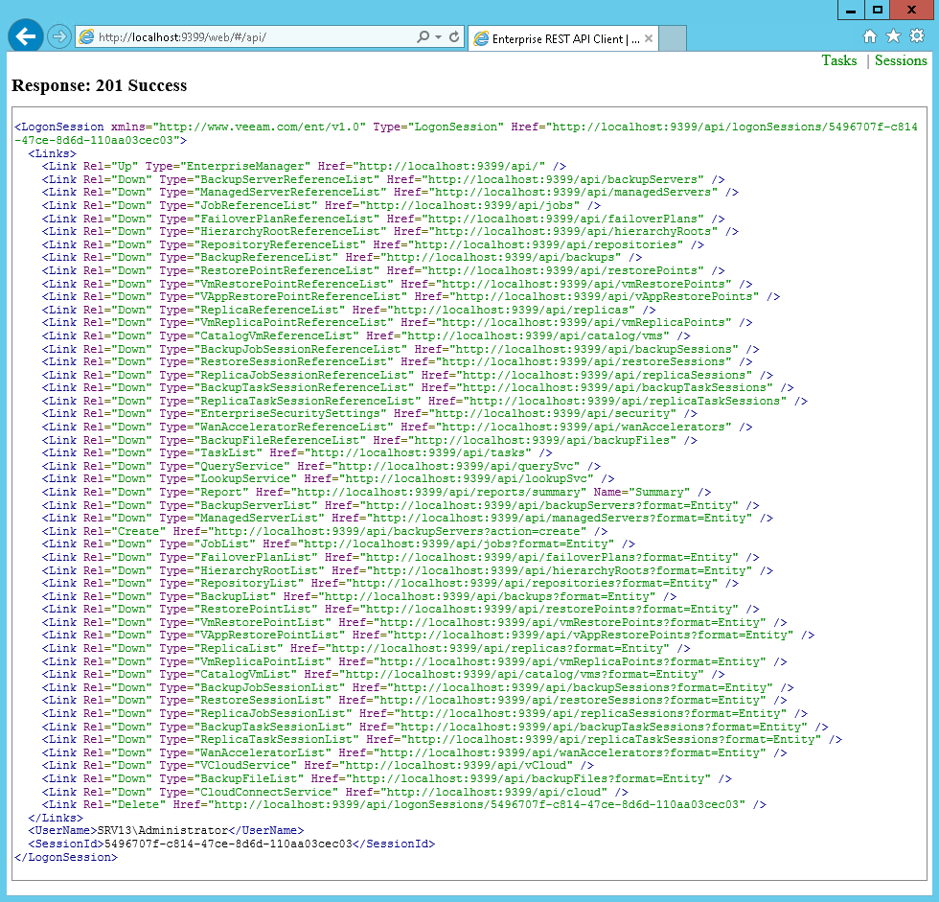This screenshot has width=939, height=902.
Task: Click the BackupJobSessionReferenceList link row
Action: [x=401, y=349]
